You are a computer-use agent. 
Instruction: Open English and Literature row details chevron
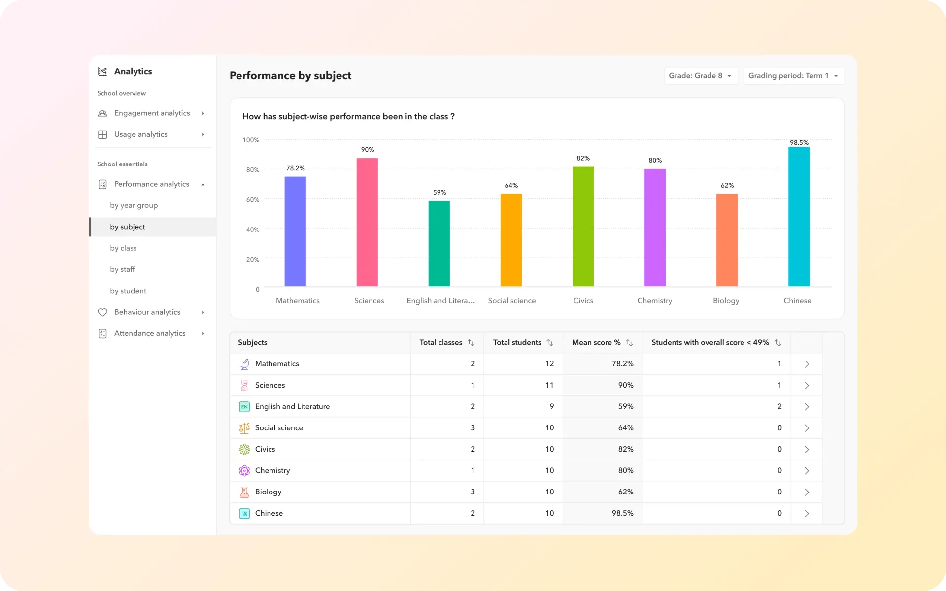[x=807, y=407]
